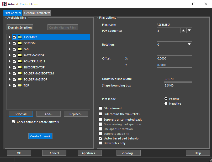Expand the SOLDERMASKBOTTOM tree node
Viewport: 212px width, 162px height.
(x=10, y=73)
